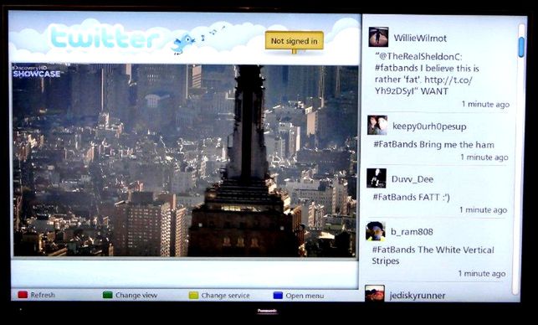The width and height of the screenshot is (538, 325).
Task: Click the empty white bar below the video
Action: point(185,274)
